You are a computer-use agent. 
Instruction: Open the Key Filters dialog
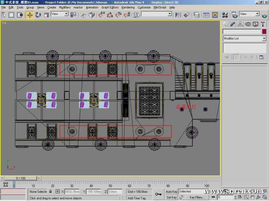coord(197,197)
